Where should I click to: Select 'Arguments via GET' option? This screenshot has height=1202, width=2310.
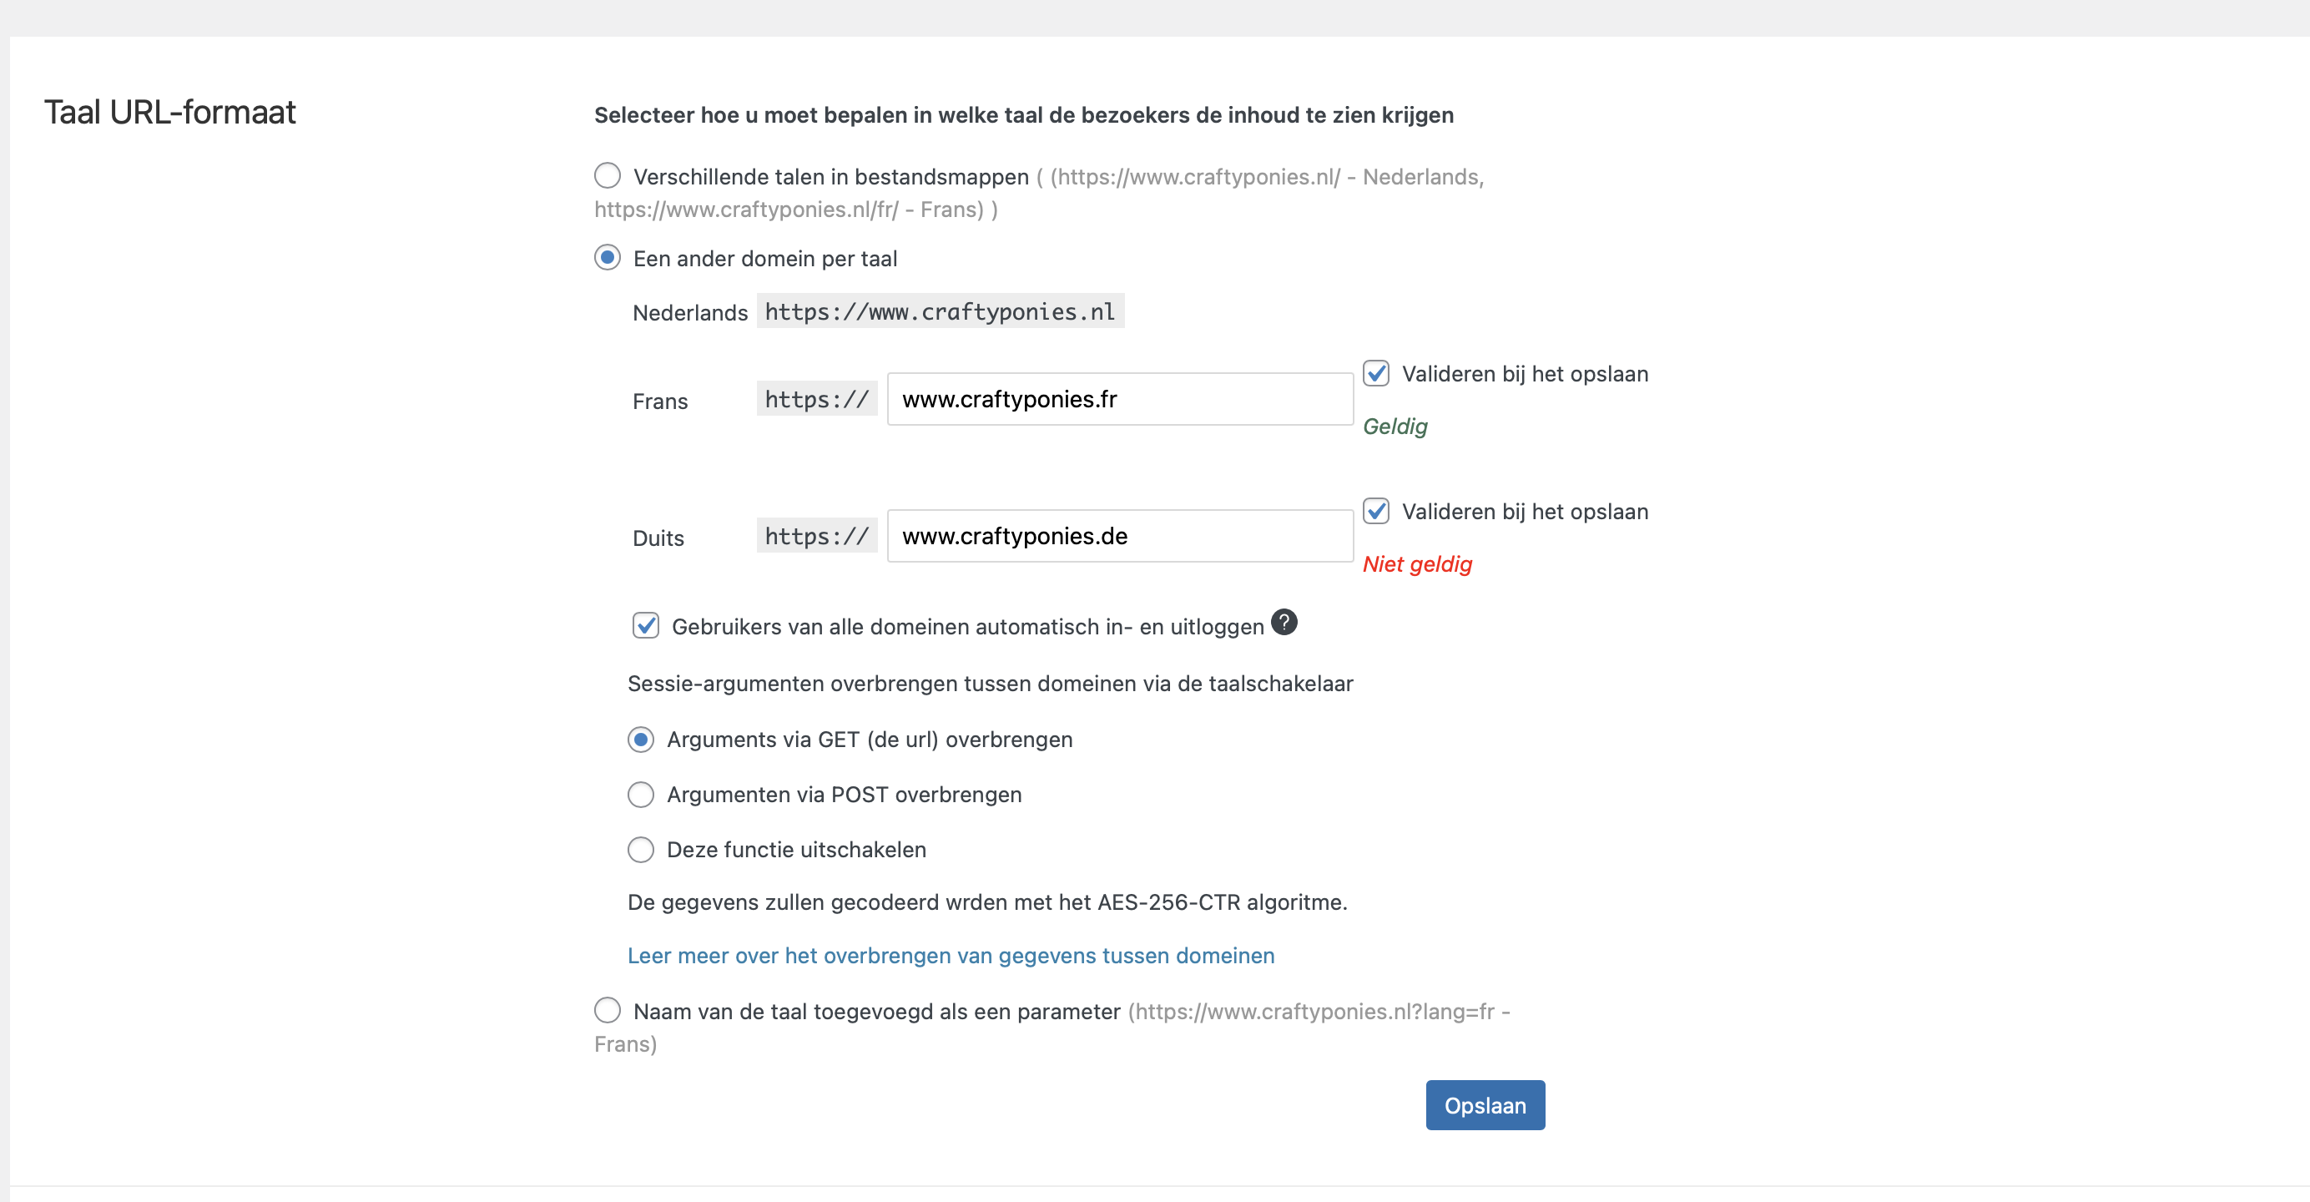click(640, 739)
